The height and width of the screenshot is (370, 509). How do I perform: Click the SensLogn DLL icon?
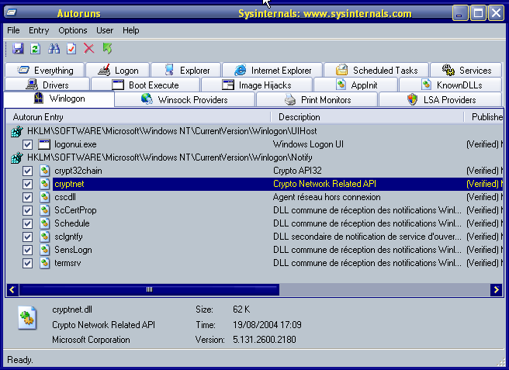click(x=45, y=250)
